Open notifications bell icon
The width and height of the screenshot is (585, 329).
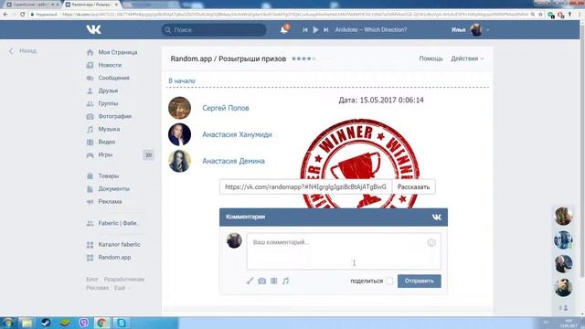(284, 29)
